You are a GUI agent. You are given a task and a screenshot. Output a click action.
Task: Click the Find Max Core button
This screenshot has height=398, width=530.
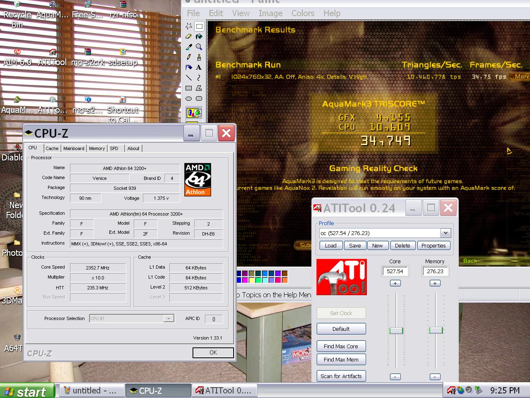click(x=341, y=346)
